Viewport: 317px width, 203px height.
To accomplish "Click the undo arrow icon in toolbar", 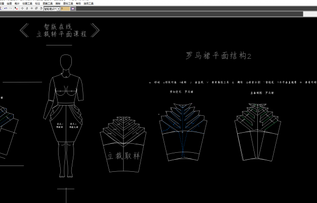I will (6, 8).
